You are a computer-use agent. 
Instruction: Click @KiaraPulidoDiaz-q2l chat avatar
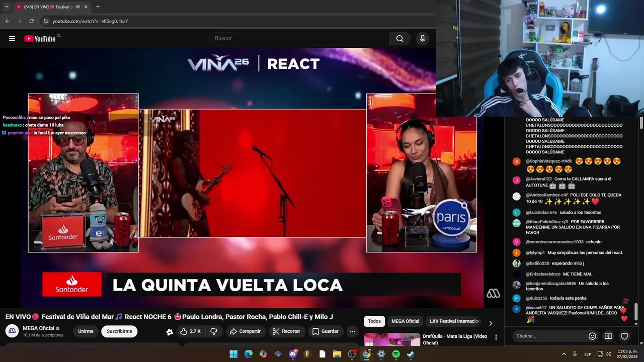pyautogui.click(x=516, y=223)
